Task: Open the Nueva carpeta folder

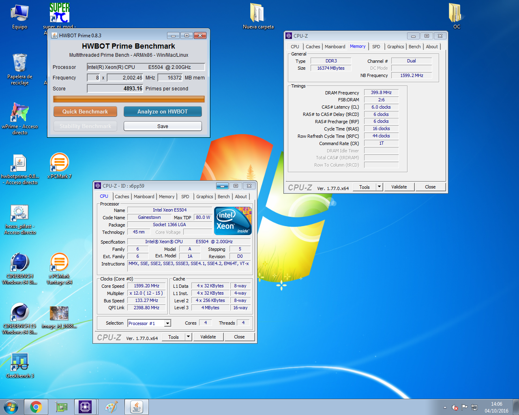Action: [x=258, y=17]
